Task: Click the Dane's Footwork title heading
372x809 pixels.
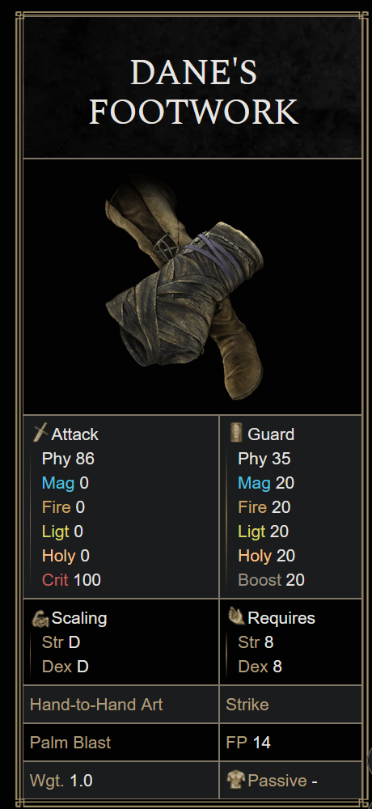Action: tap(193, 91)
